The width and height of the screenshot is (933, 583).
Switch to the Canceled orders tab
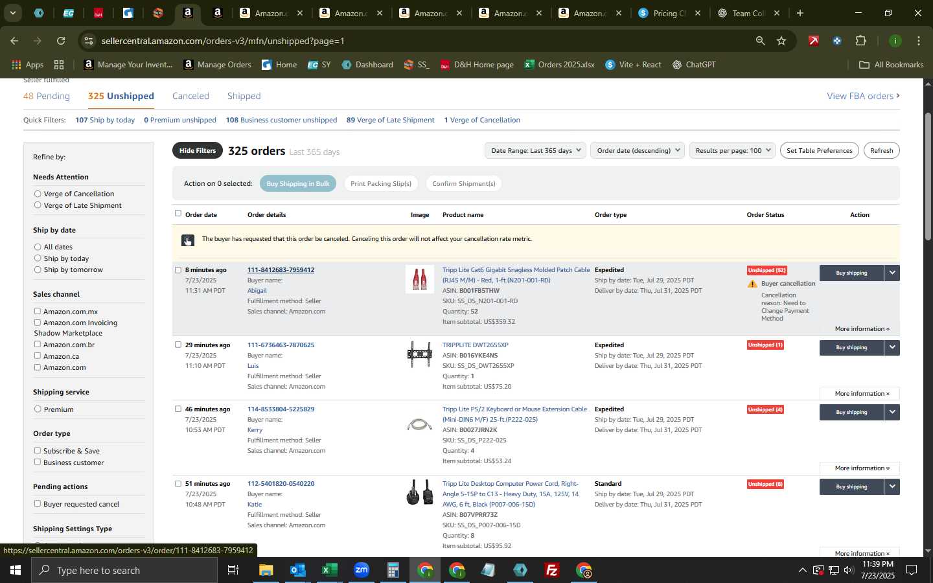(x=190, y=96)
